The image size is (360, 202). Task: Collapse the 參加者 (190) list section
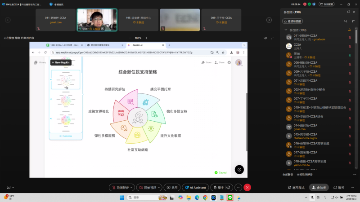[x=285, y=30]
